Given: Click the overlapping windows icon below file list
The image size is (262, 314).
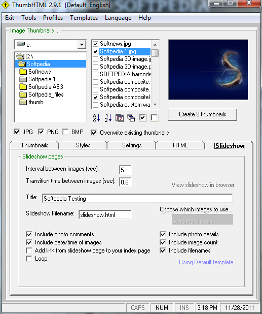Looking at the screenshot, I should pyautogui.click(x=131, y=118).
